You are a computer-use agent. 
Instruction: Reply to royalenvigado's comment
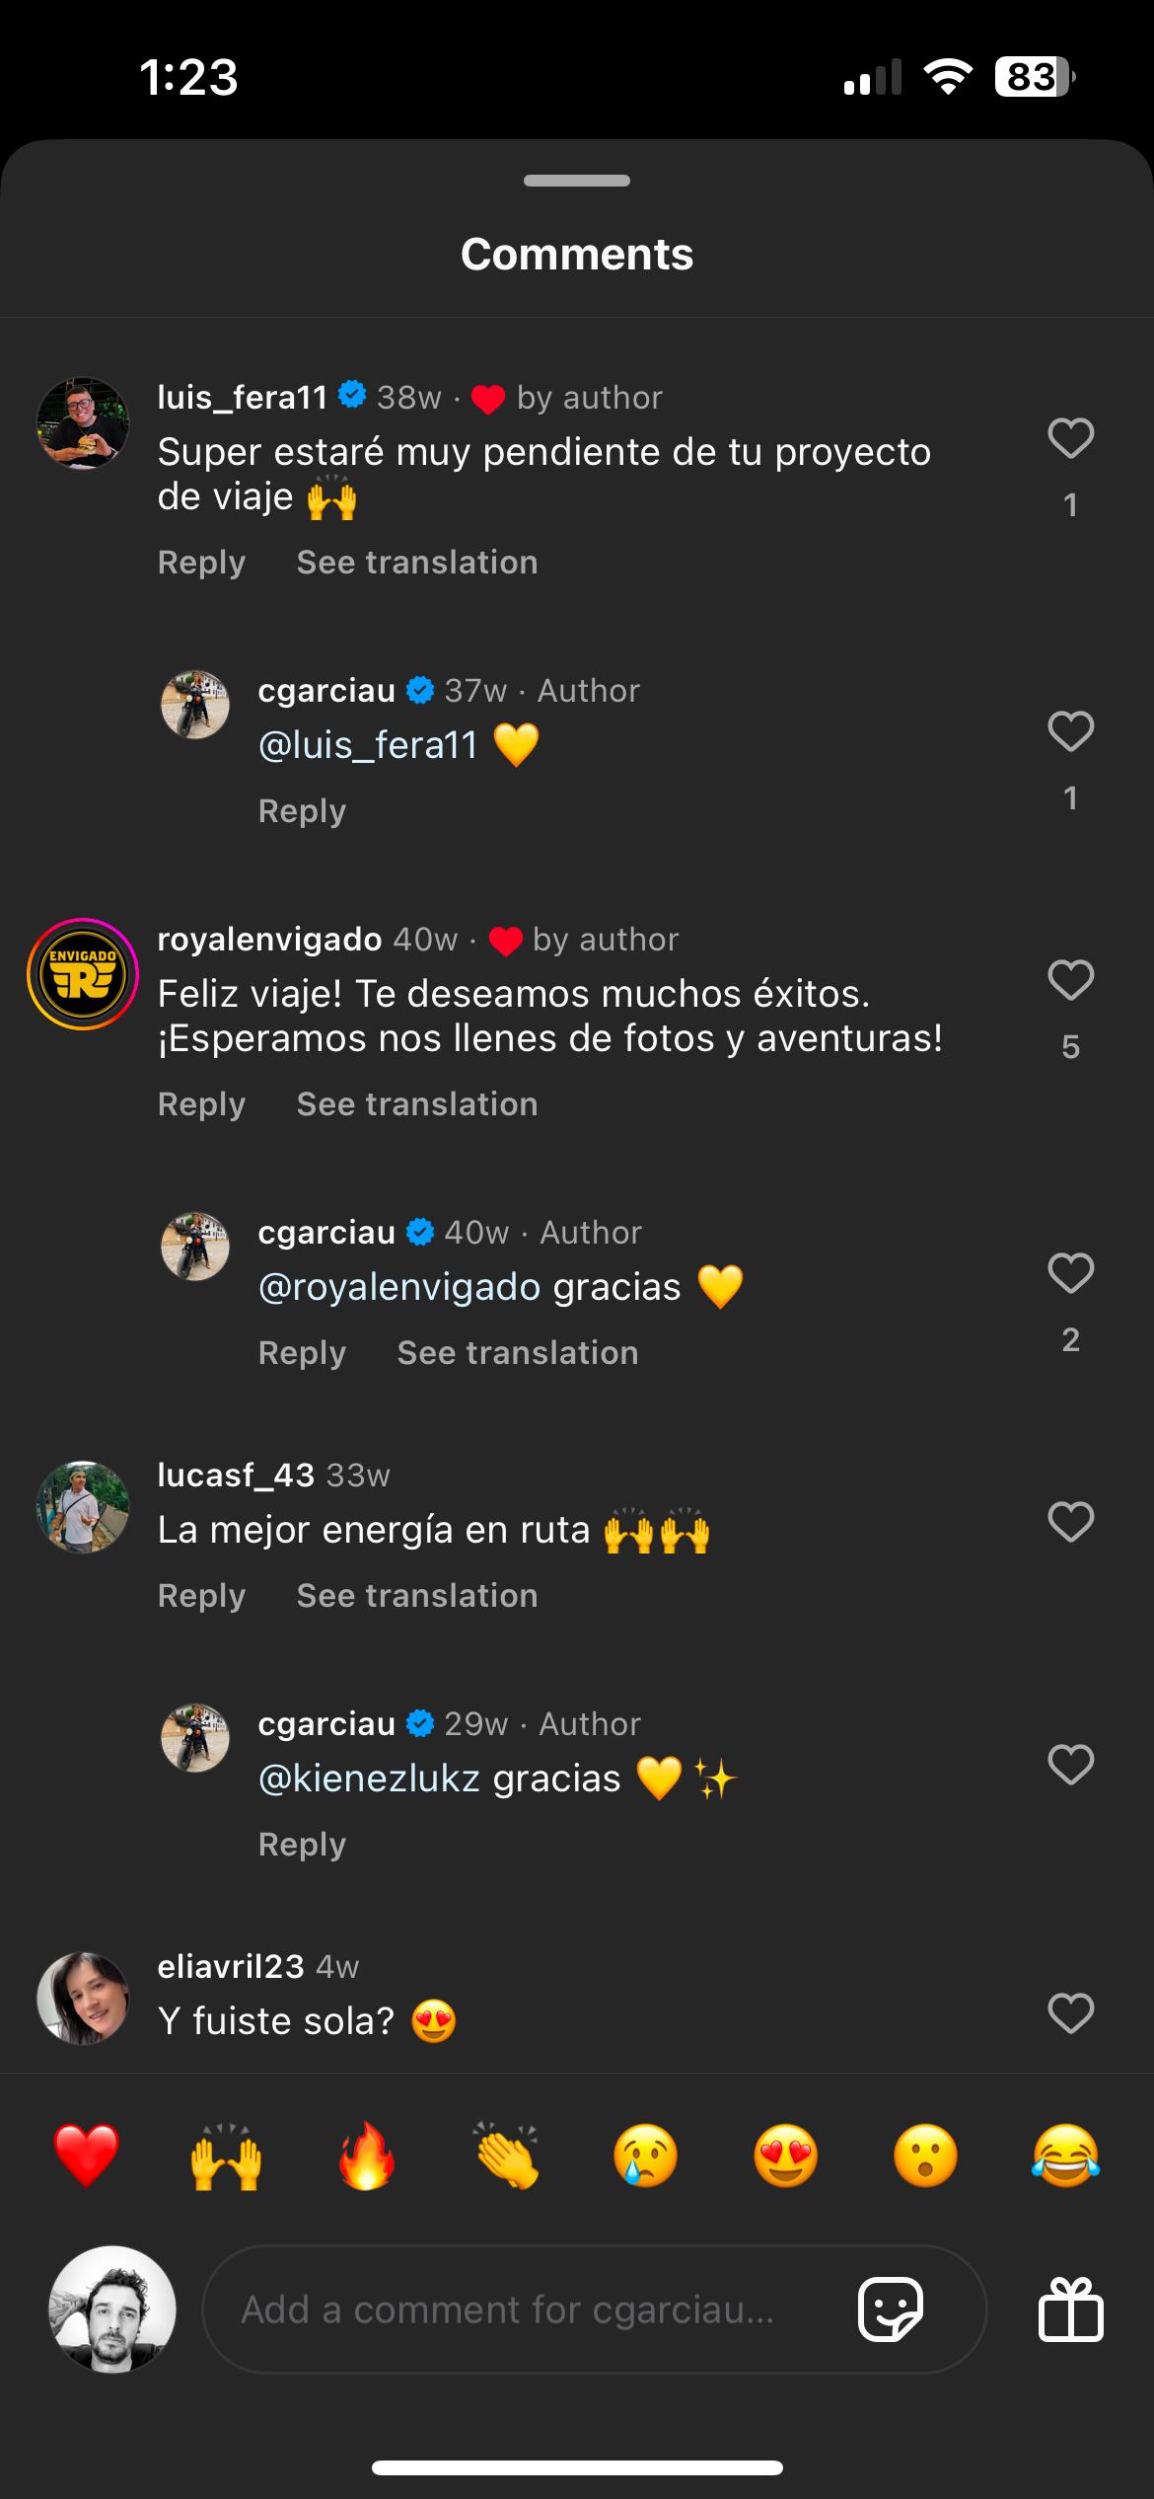pyautogui.click(x=201, y=1104)
